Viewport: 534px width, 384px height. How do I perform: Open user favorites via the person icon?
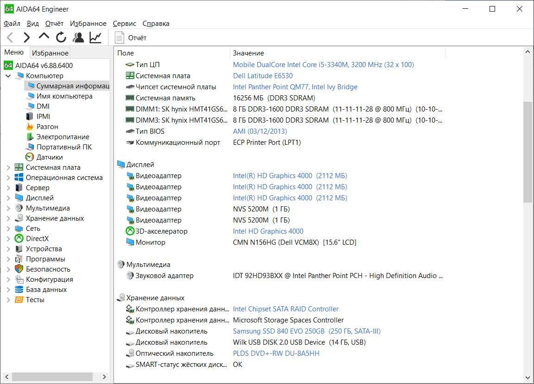pos(78,37)
